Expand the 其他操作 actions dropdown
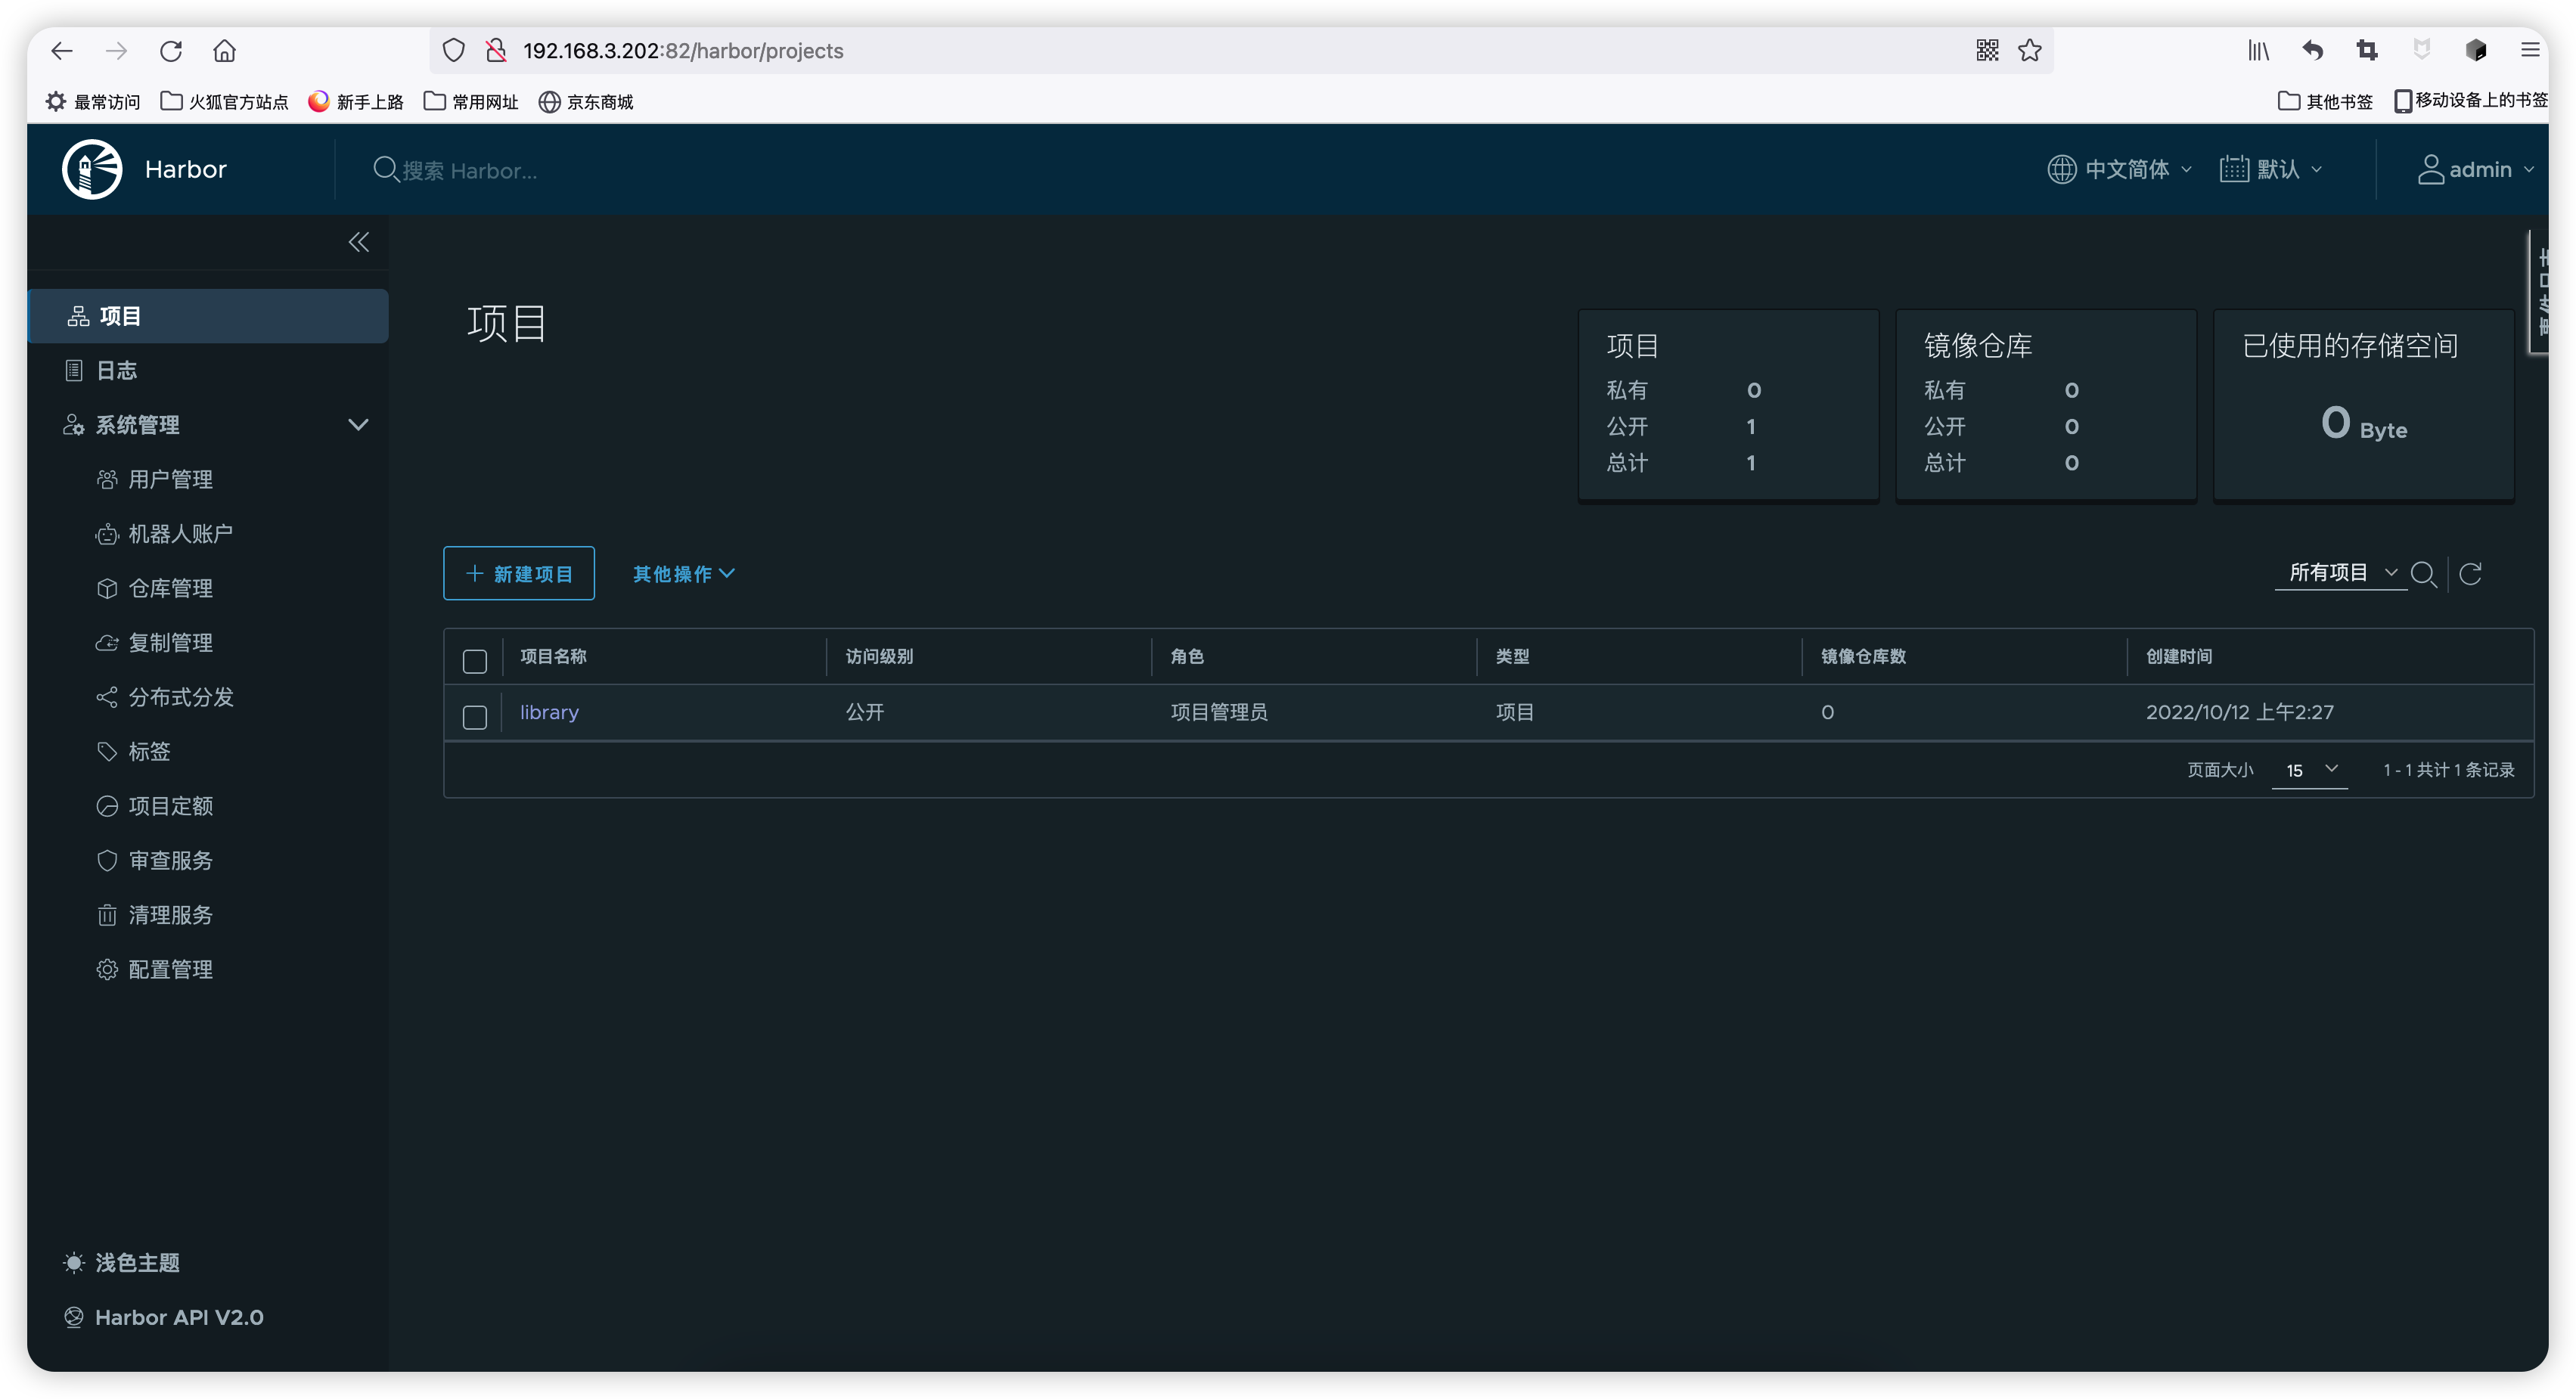Image resolution: width=2576 pixels, height=1399 pixels. pyautogui.click(x=683, y=573)
